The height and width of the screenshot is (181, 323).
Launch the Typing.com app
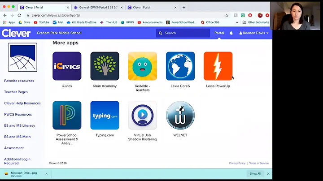pyautogui.click(x=105, y=115)
